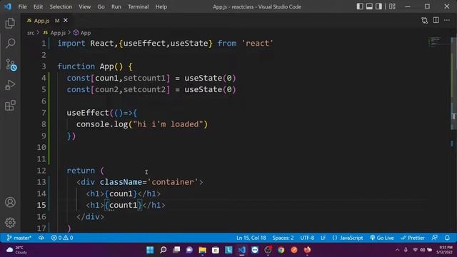Click line number 7 in gutter
Image resolution: width=457 pixels, height=257 pixels.
(x=44, y=113)
